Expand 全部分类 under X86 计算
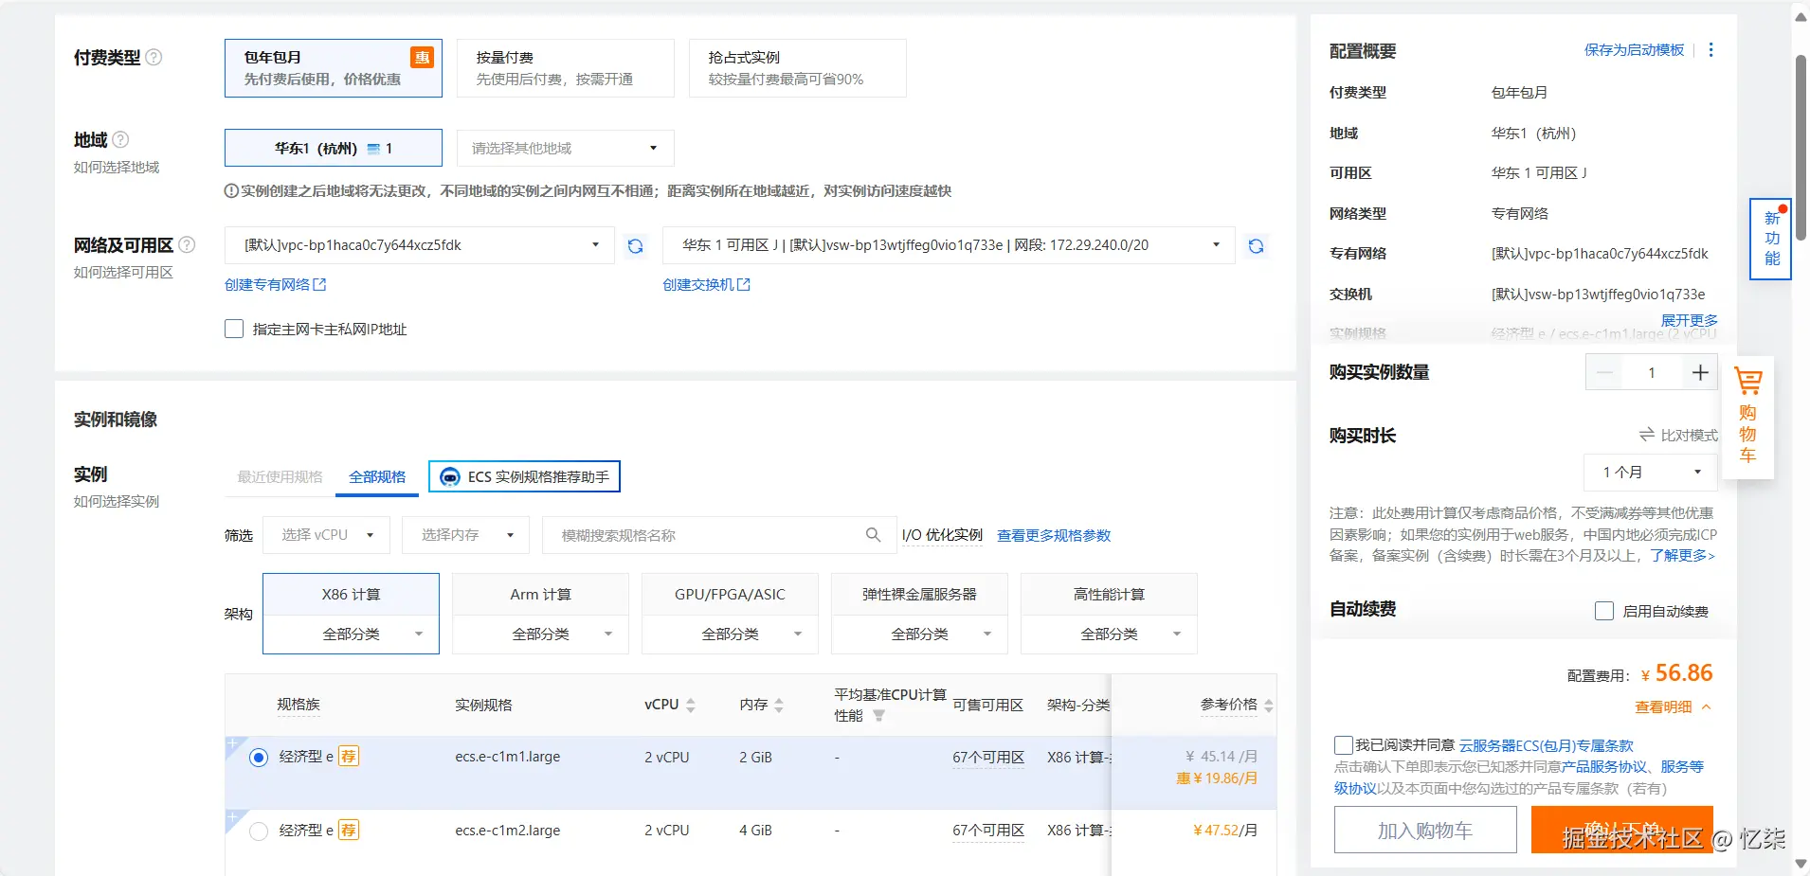The image size is (1810, 876). [x=351, y=635]
